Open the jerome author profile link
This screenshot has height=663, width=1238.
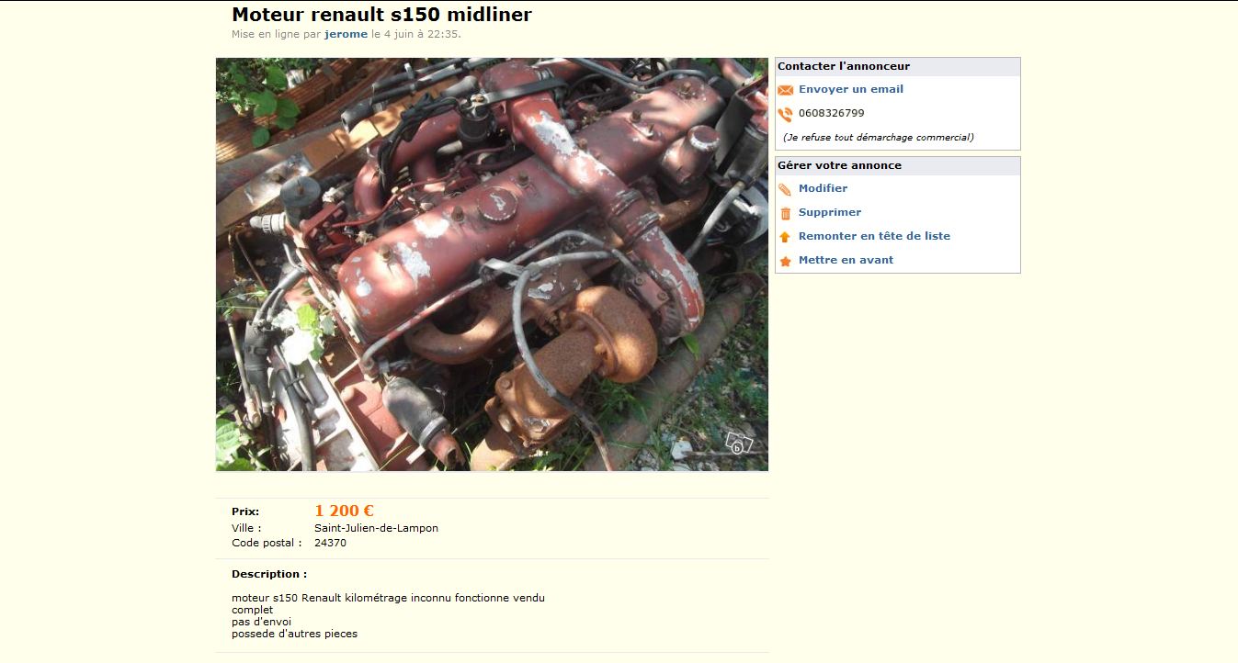346,34
